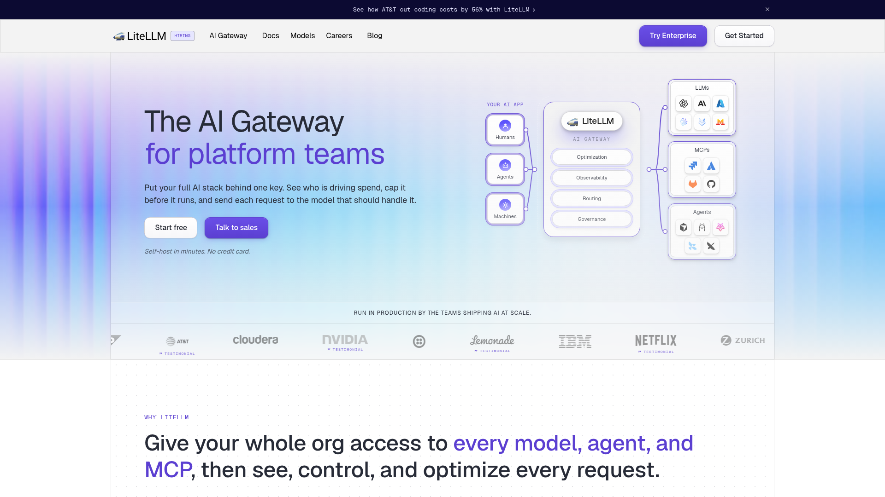Click the LiteLLM pill in AI Gateway diagram
885x497 pixels.
pos(592,121)
